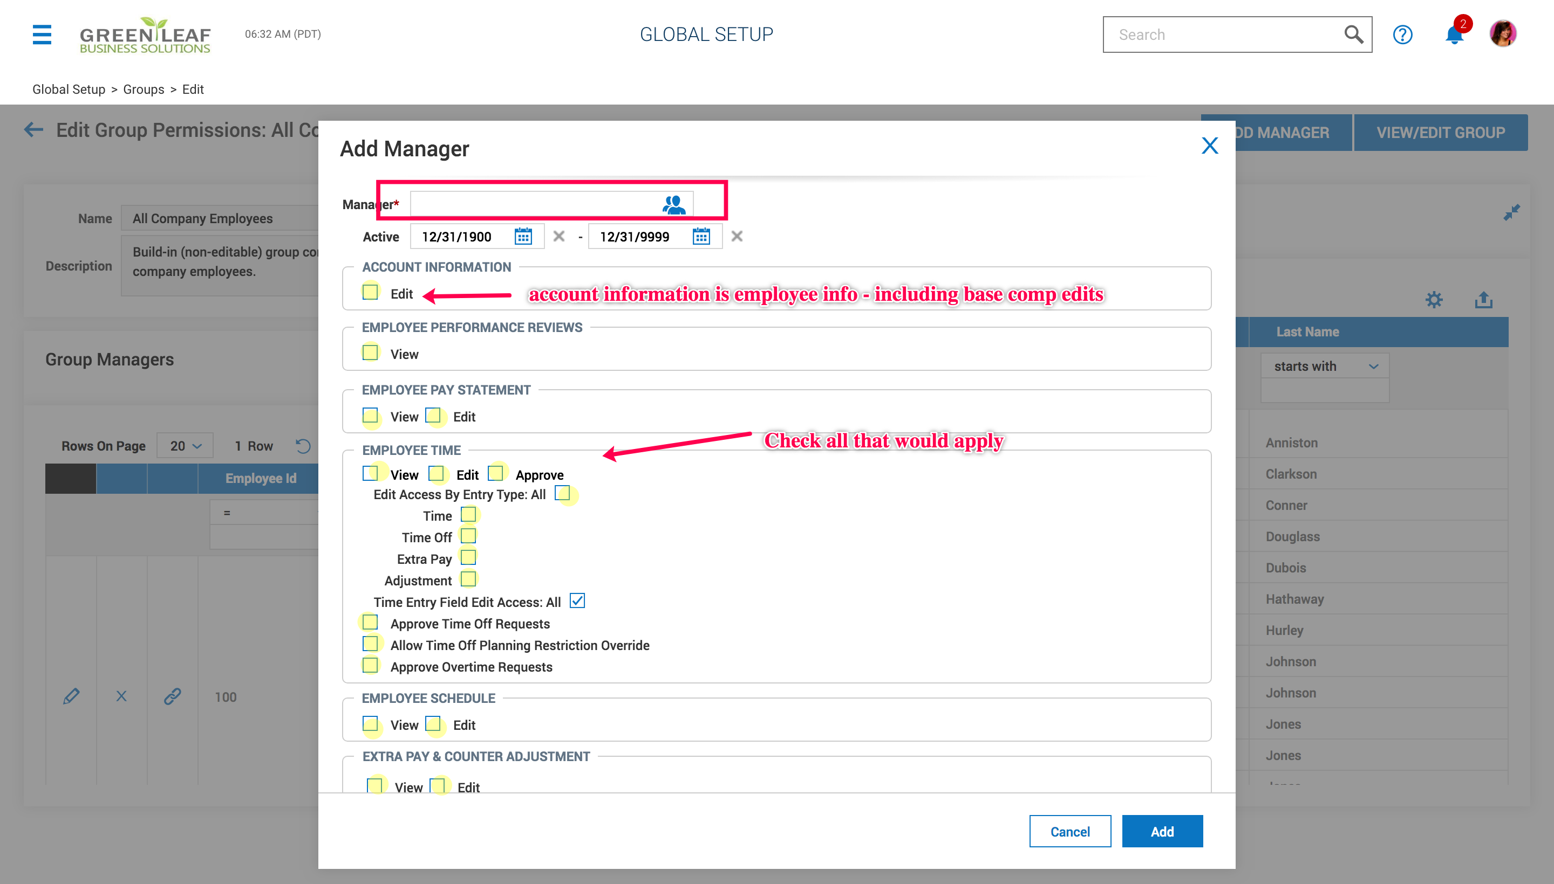Open the Active start date calendar picker
This screenshot has height=884, width=1554.
[x=523, y=236]
